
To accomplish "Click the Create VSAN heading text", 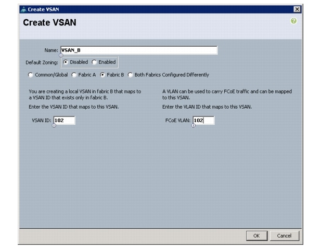I will 49,22.
